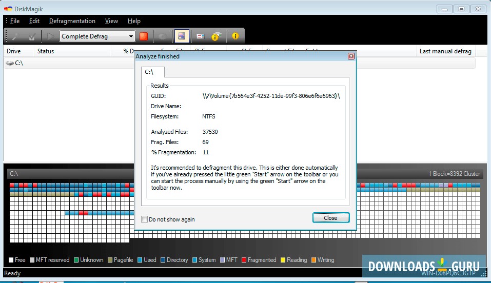
Task: Click the green Start arrow toolbar icon
Action: [50, 36]
